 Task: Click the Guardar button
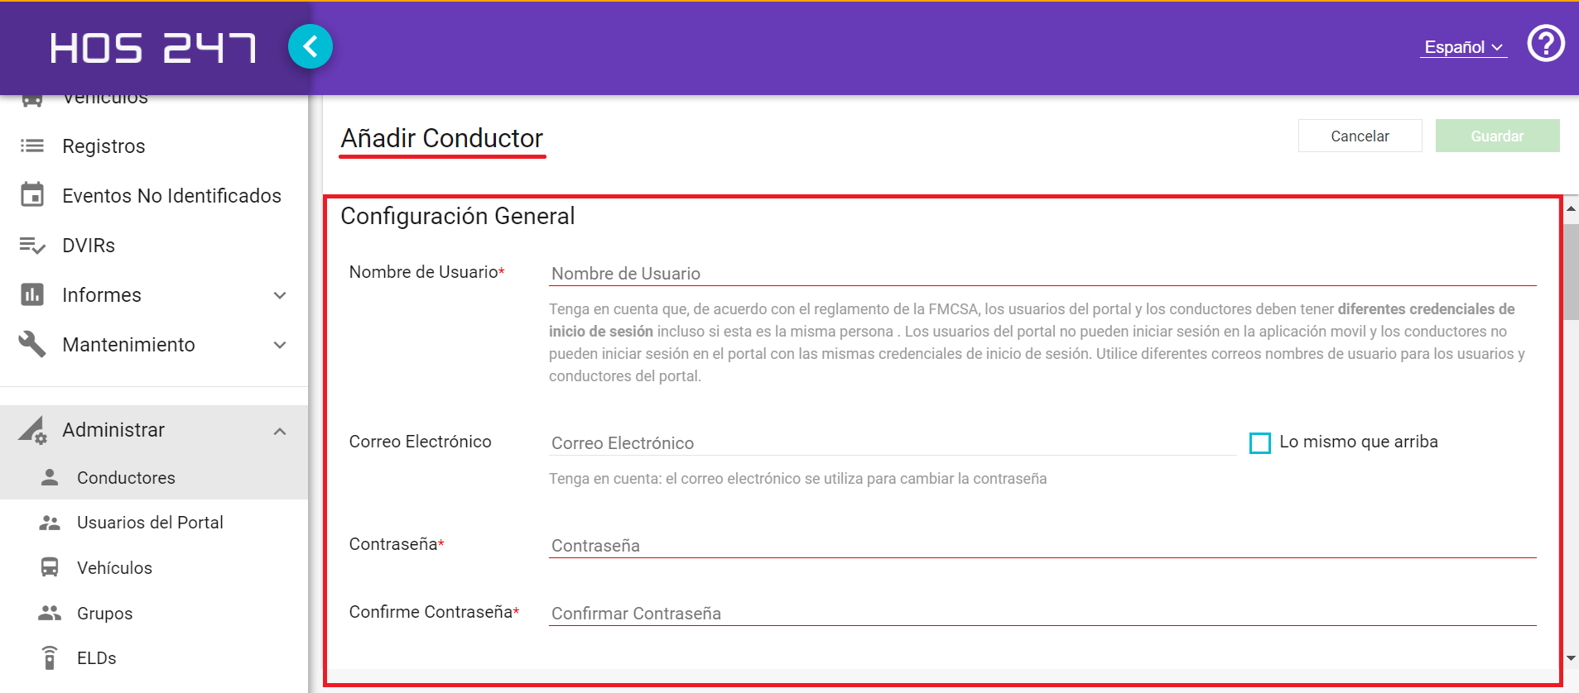(1497, 136)
